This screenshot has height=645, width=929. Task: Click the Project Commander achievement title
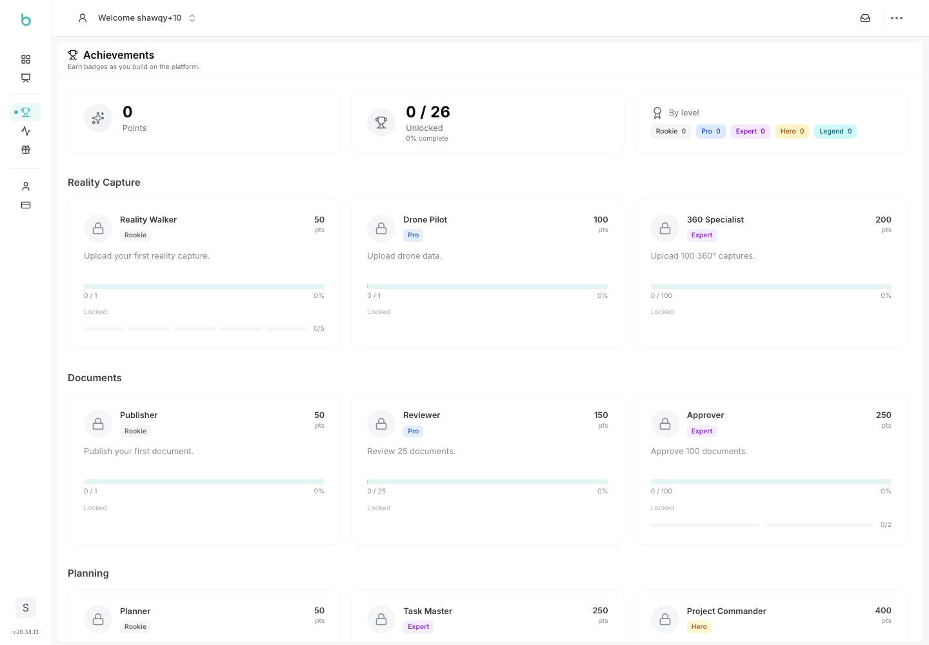(x=726, y=611)
